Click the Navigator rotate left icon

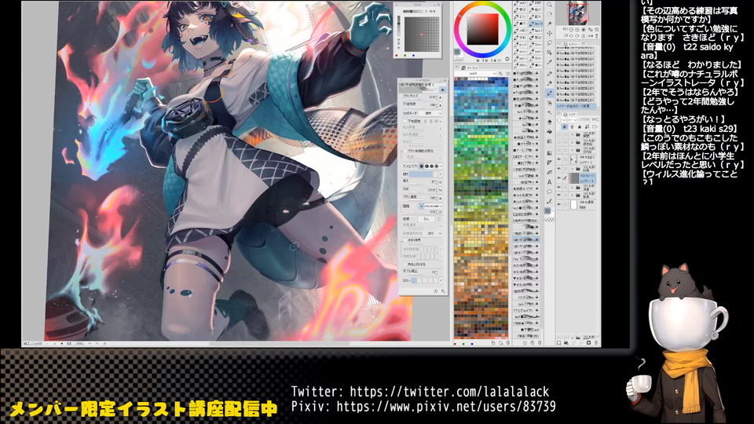(571, 35)
